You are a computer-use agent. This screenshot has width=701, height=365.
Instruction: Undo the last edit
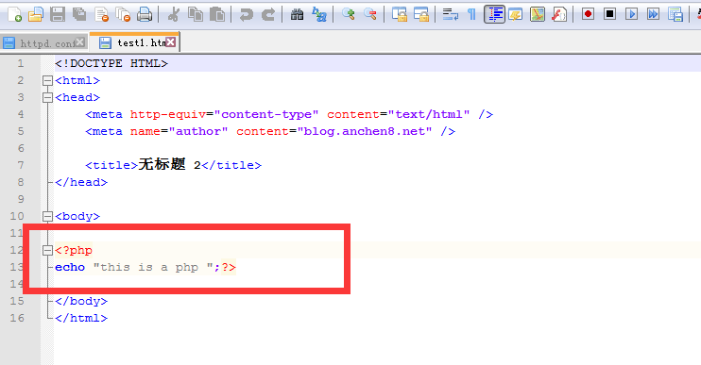point(246,15)
